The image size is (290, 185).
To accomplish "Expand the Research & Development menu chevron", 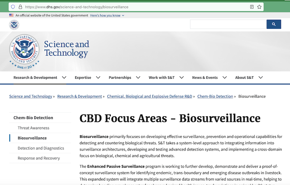I will pos(64,77).
